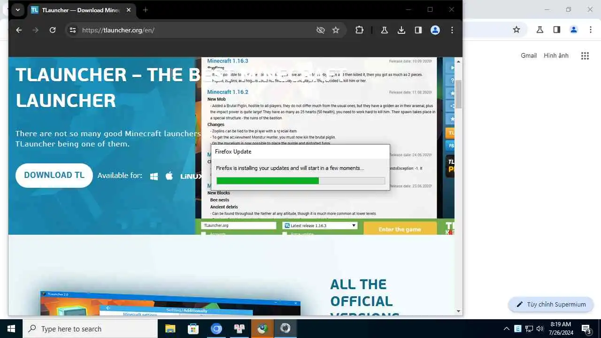Open the Latest release 1.16.3 version dropdown
The image size is (601, 338).
click(320, 226)
